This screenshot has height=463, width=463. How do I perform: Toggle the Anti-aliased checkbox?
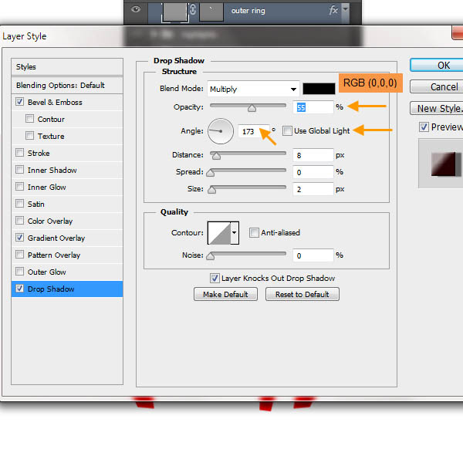point(254,232)
